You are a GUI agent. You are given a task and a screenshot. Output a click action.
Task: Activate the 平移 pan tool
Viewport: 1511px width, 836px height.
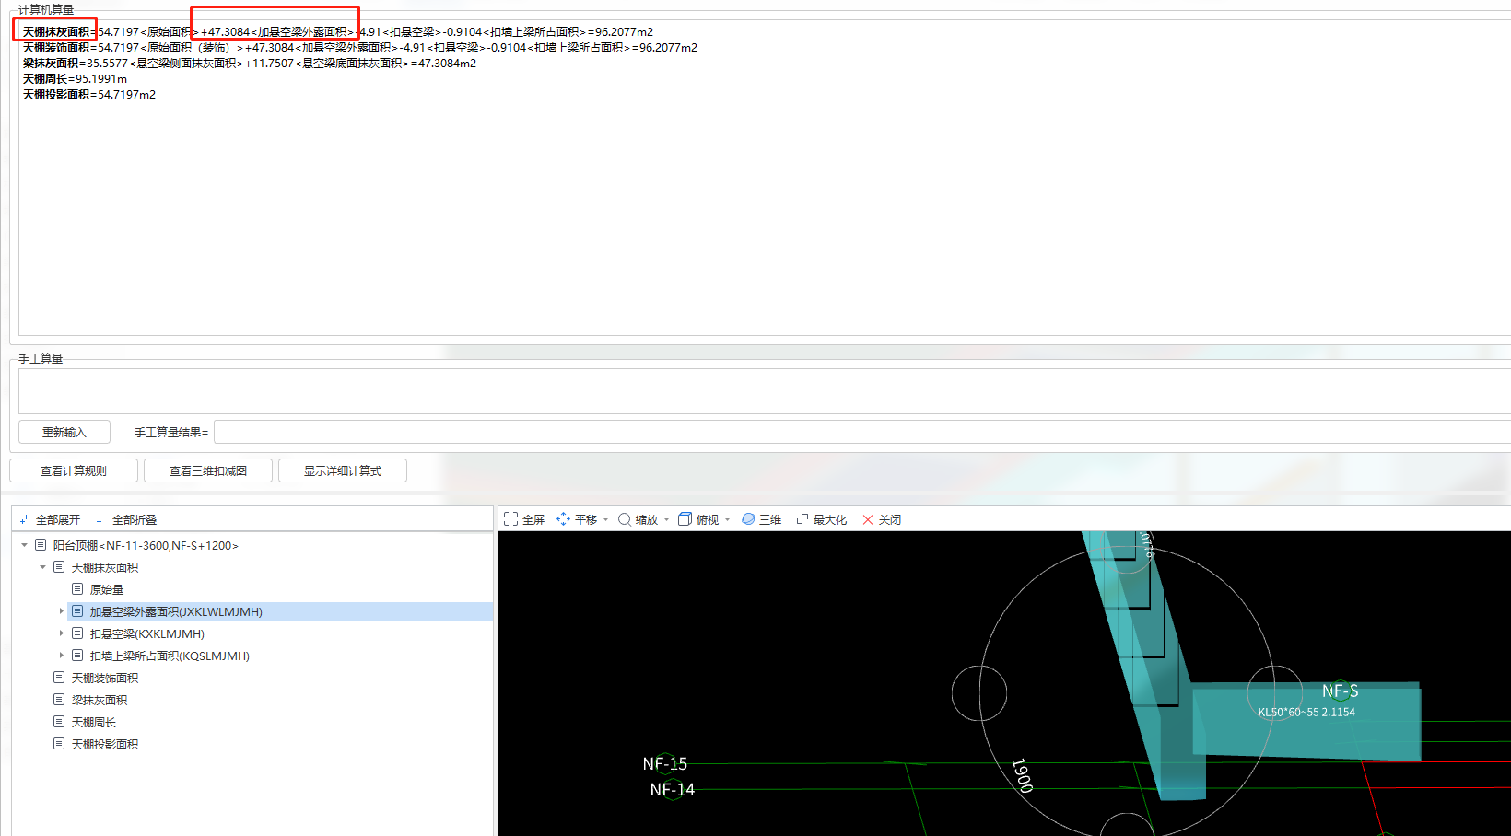[x=577, y=519]
